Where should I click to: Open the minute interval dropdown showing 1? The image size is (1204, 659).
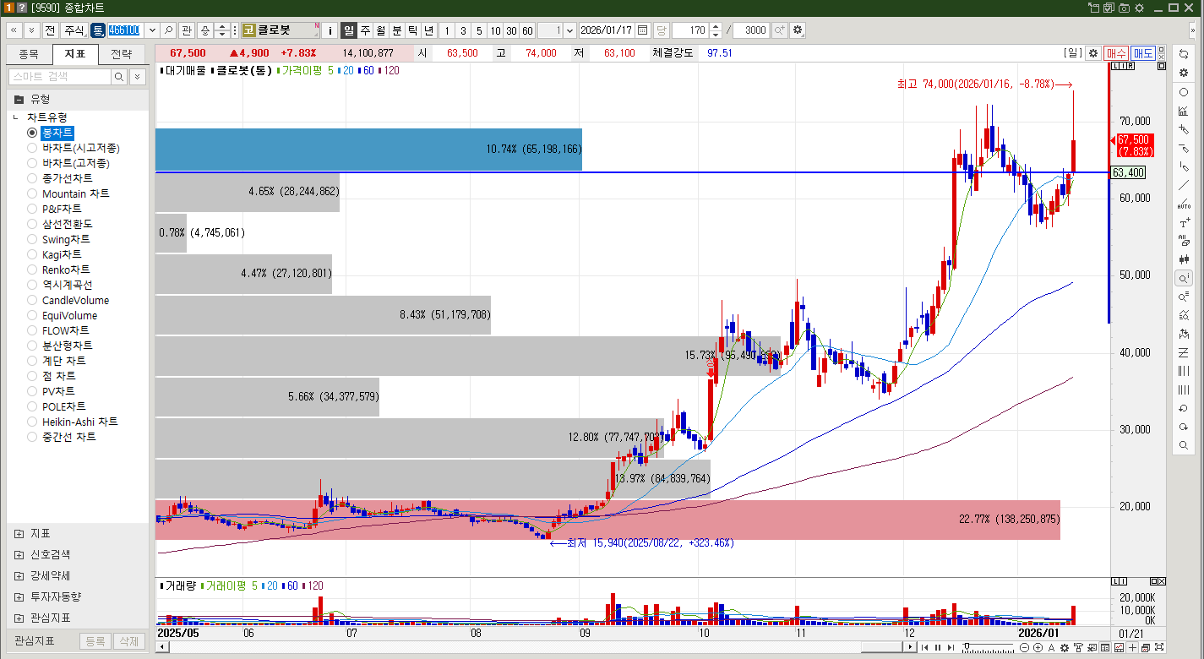tap(569, 30)
